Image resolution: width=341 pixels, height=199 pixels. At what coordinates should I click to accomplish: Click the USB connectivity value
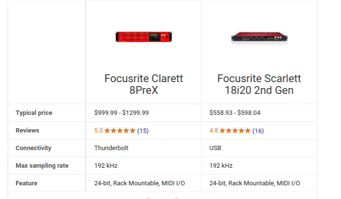[x=215, y=148]
